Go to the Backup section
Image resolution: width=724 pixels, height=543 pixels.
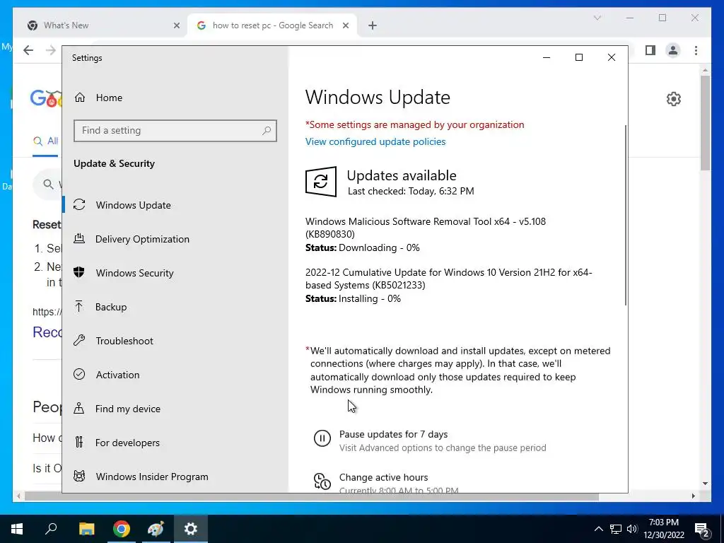[175, 307]
